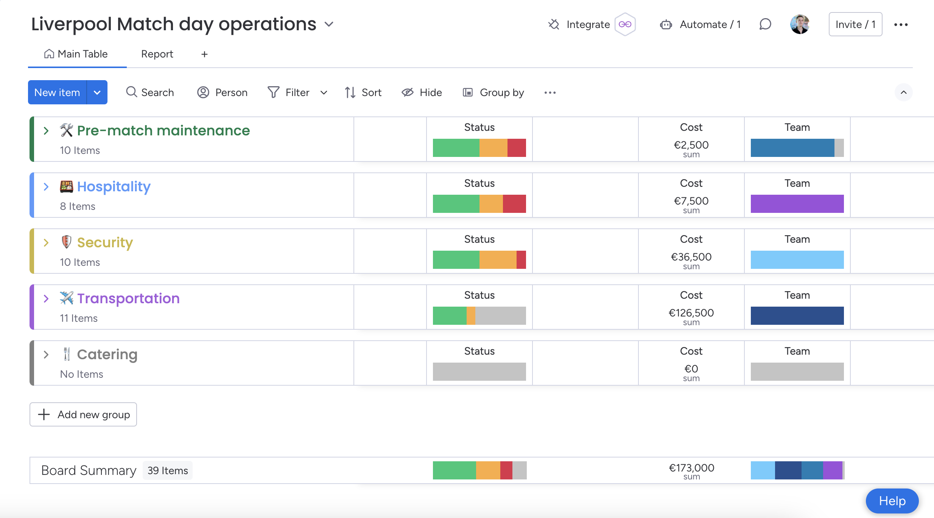Click Security light blue team bar

pyautogui.click(x=797, y=260)
